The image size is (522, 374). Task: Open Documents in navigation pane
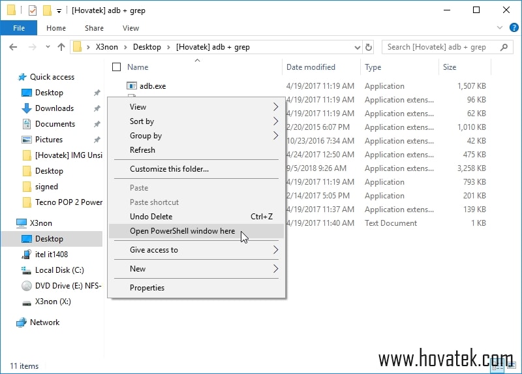[55, 124]
